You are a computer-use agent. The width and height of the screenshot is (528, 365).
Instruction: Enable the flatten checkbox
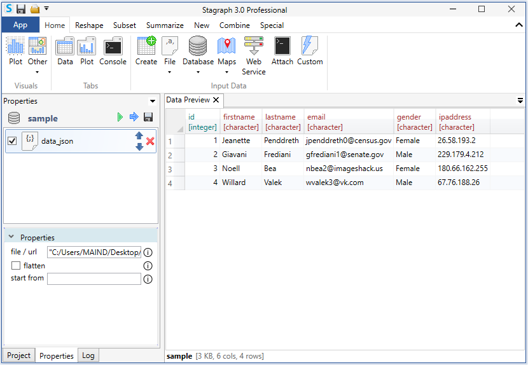(x=16, y=266)
